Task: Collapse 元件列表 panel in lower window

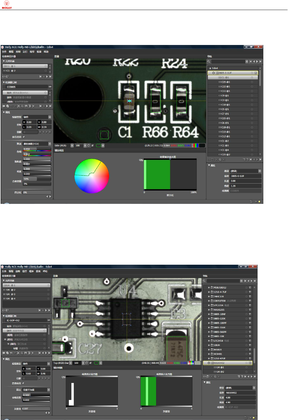Action: pyautogui.click(x=4, y=281)
